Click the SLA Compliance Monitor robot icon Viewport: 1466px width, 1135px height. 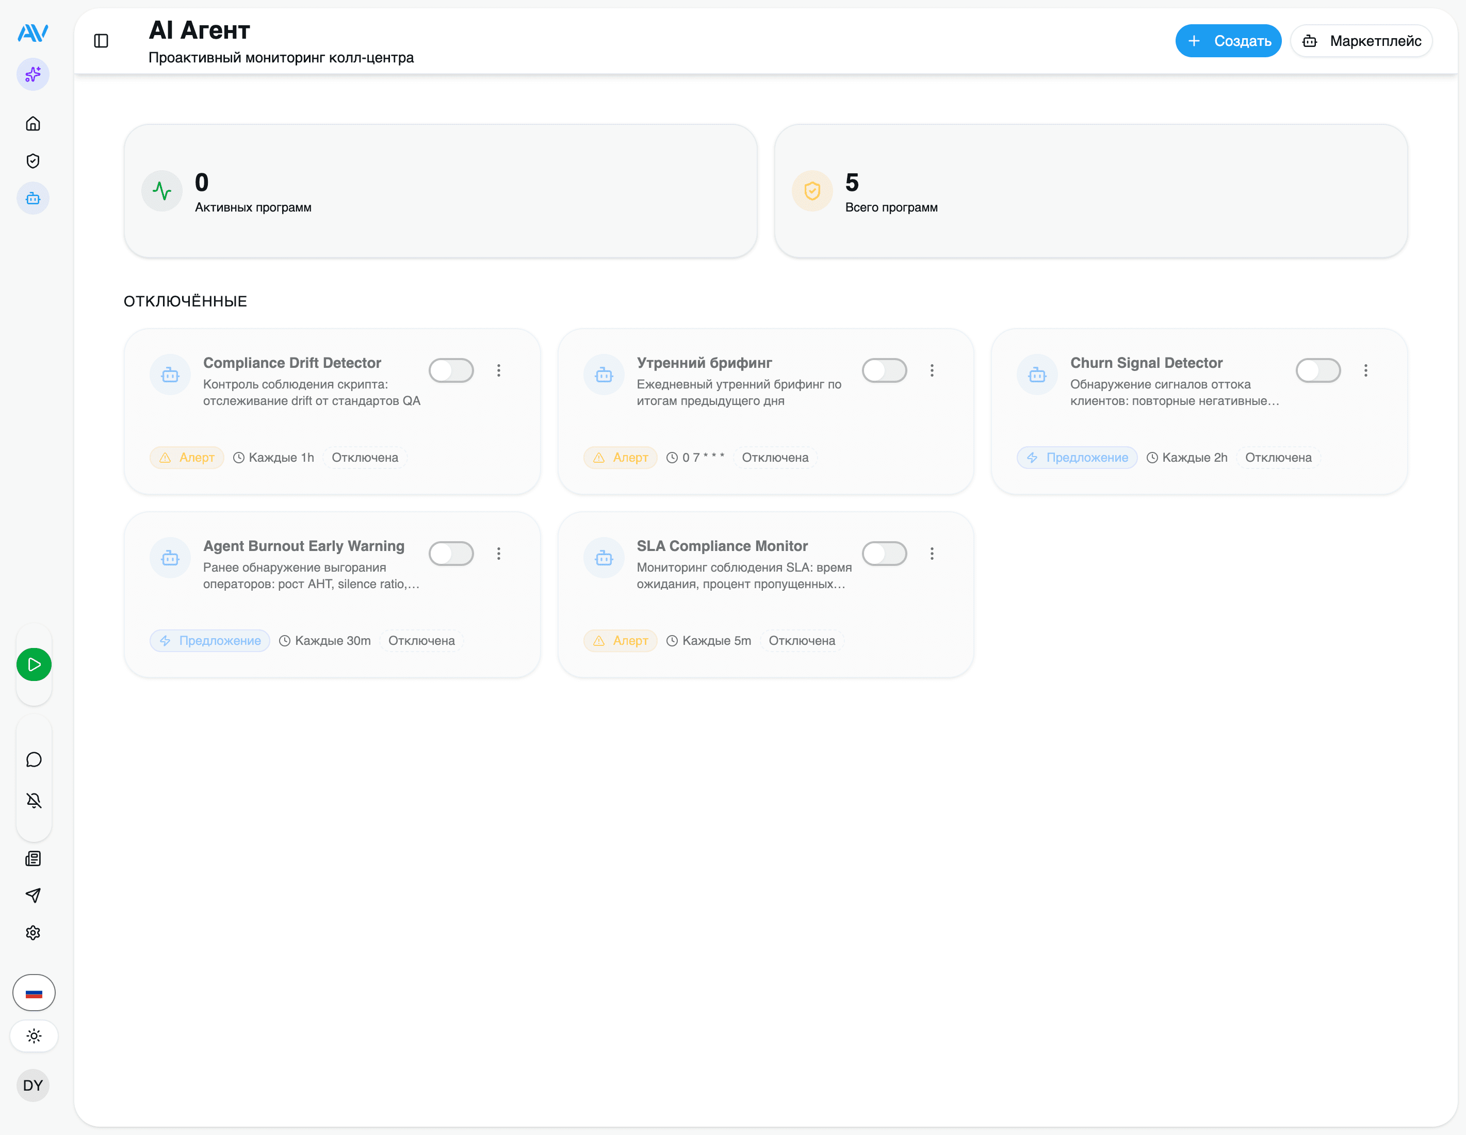tap(604, 558)
